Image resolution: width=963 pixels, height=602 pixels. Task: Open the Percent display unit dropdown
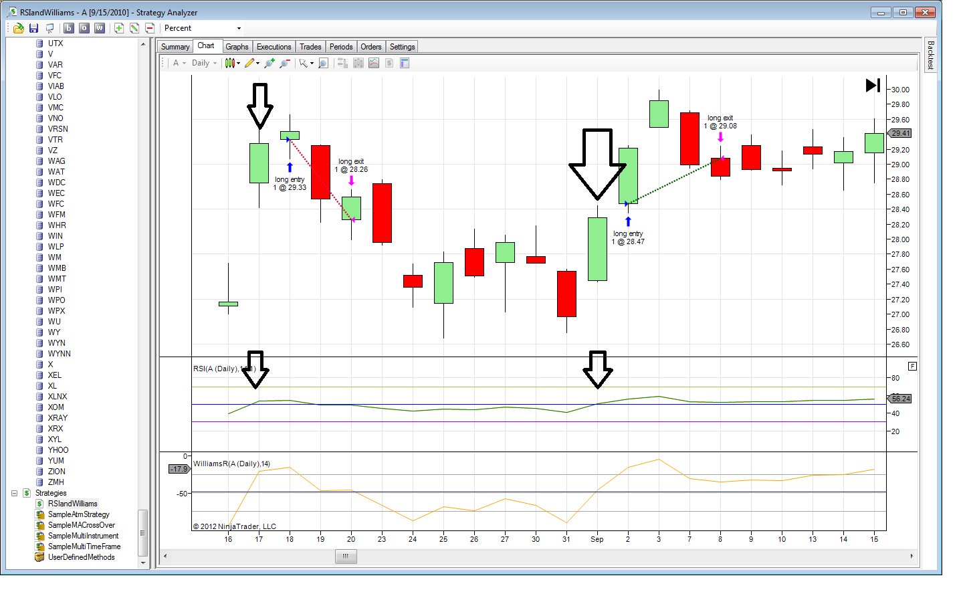coord(203,28)
